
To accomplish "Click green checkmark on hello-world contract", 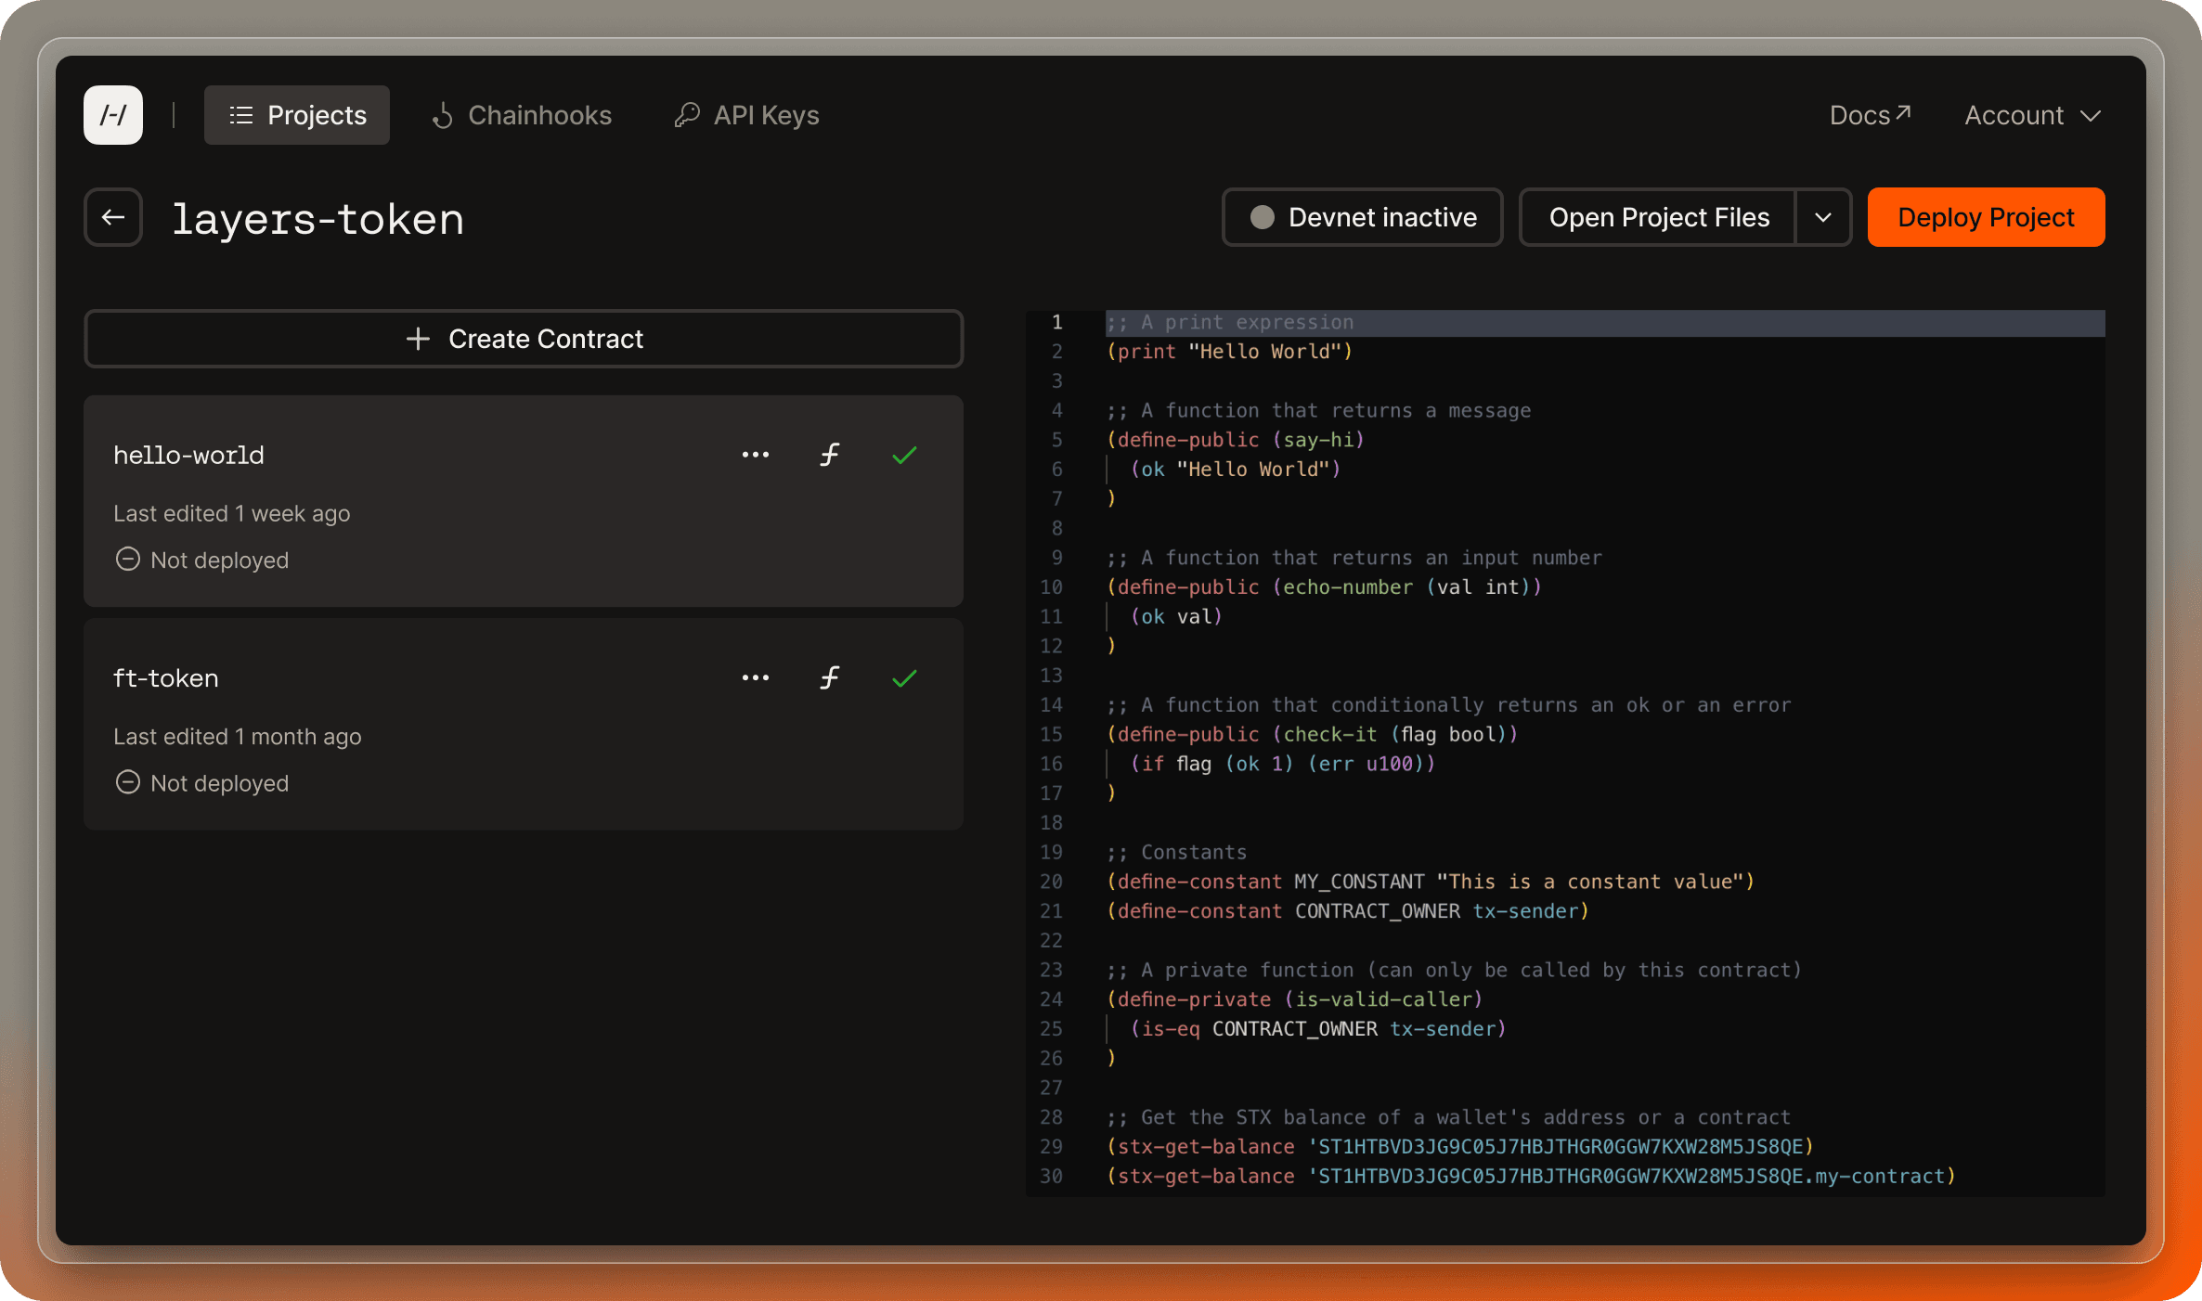I will point(904,455).
